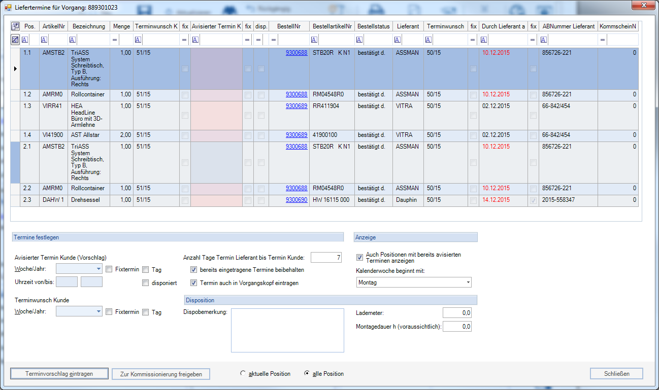Viewport: 659px width, 390px height.
Task: Open the grid column chooser icon
Action: (15, 26)
